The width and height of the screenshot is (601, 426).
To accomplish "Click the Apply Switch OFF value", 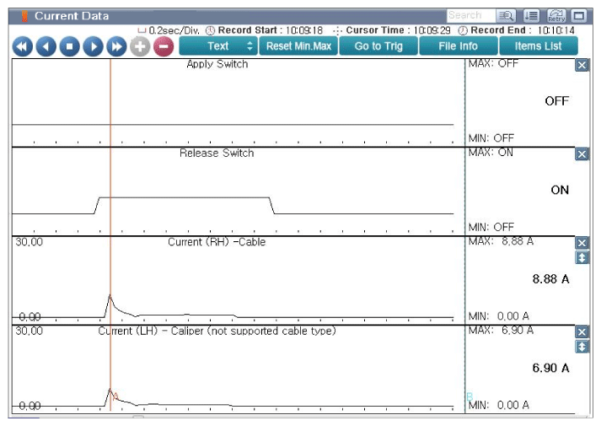I will [557, 101].
